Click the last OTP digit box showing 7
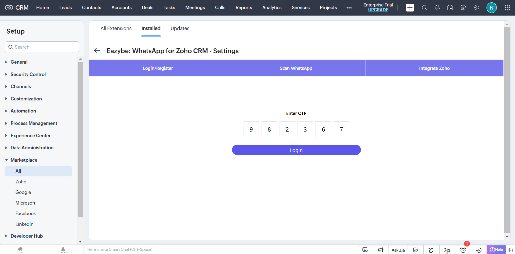 (341, 129)
